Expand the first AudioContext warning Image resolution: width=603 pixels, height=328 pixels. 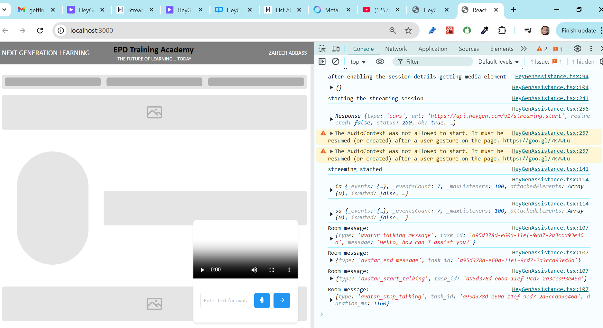(x=331, y=133)
